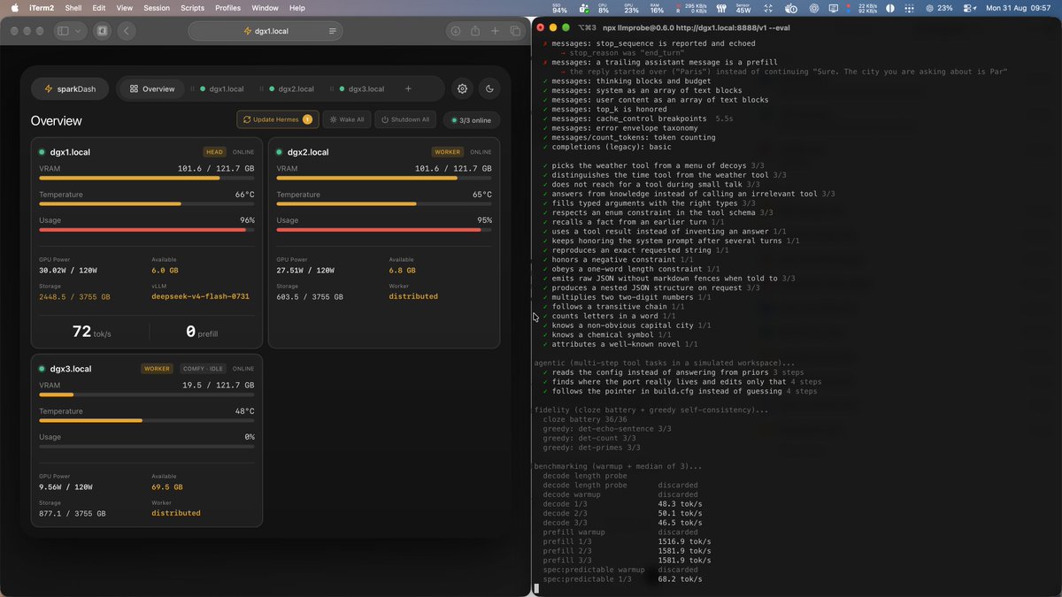Click WORKER badge on dgx2.local card
This screenshot has height=597, width=1062.
coord(448,152)
